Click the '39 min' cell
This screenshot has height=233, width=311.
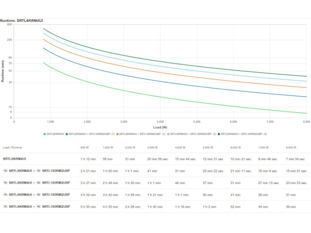[291, 207]
